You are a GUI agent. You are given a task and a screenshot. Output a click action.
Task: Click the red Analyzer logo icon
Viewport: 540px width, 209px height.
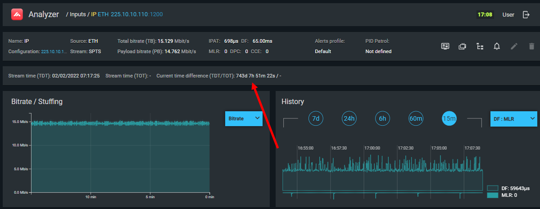point(17,14)
